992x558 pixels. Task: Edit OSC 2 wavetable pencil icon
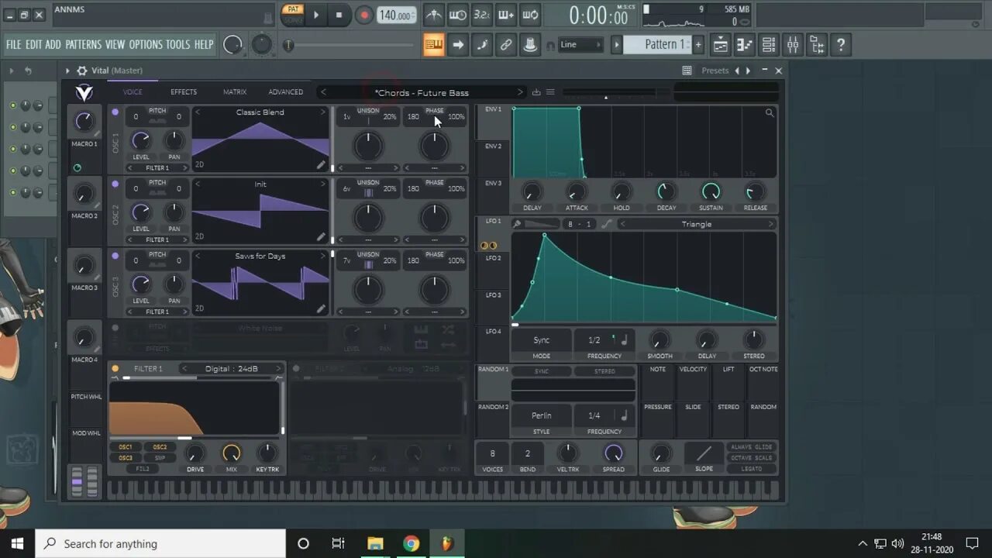[x=321, y=236]
